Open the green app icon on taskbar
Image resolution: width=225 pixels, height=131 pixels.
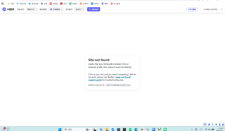click(130, 129)
